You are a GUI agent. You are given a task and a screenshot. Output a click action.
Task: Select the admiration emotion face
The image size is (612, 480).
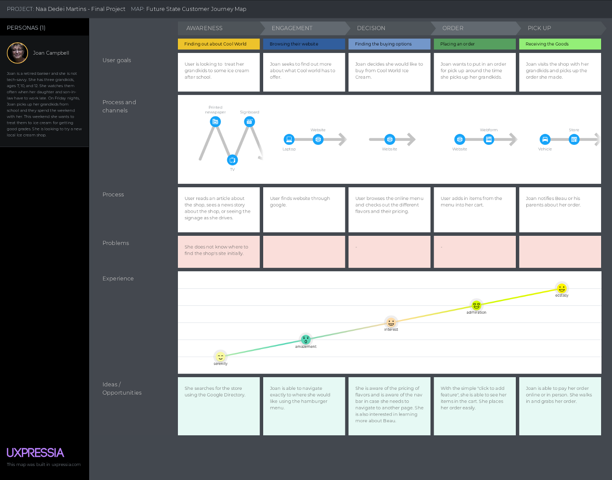click(x=476, y=305)
